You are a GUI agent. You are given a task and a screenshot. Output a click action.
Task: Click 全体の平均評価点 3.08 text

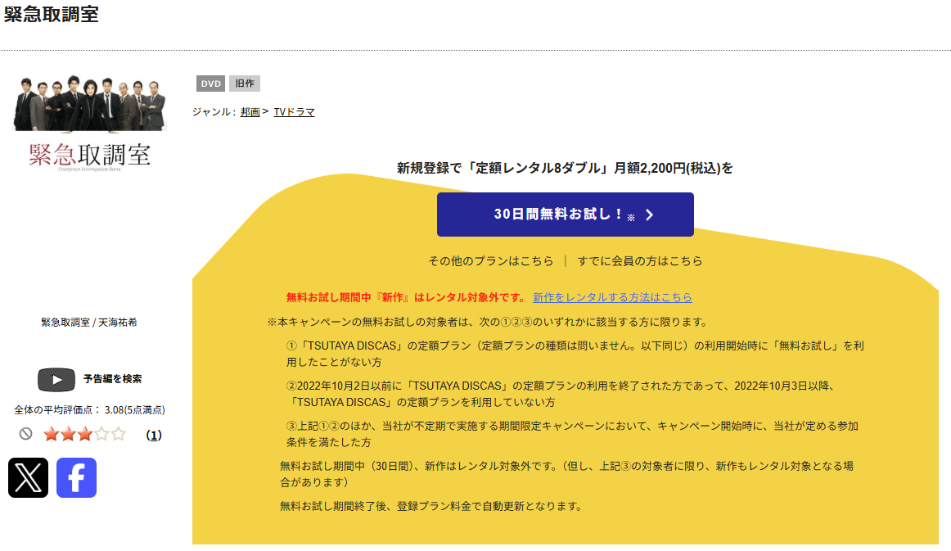coord(90,410)
